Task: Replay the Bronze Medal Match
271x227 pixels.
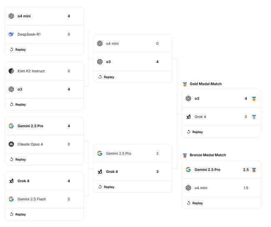Action: point(195,203)
